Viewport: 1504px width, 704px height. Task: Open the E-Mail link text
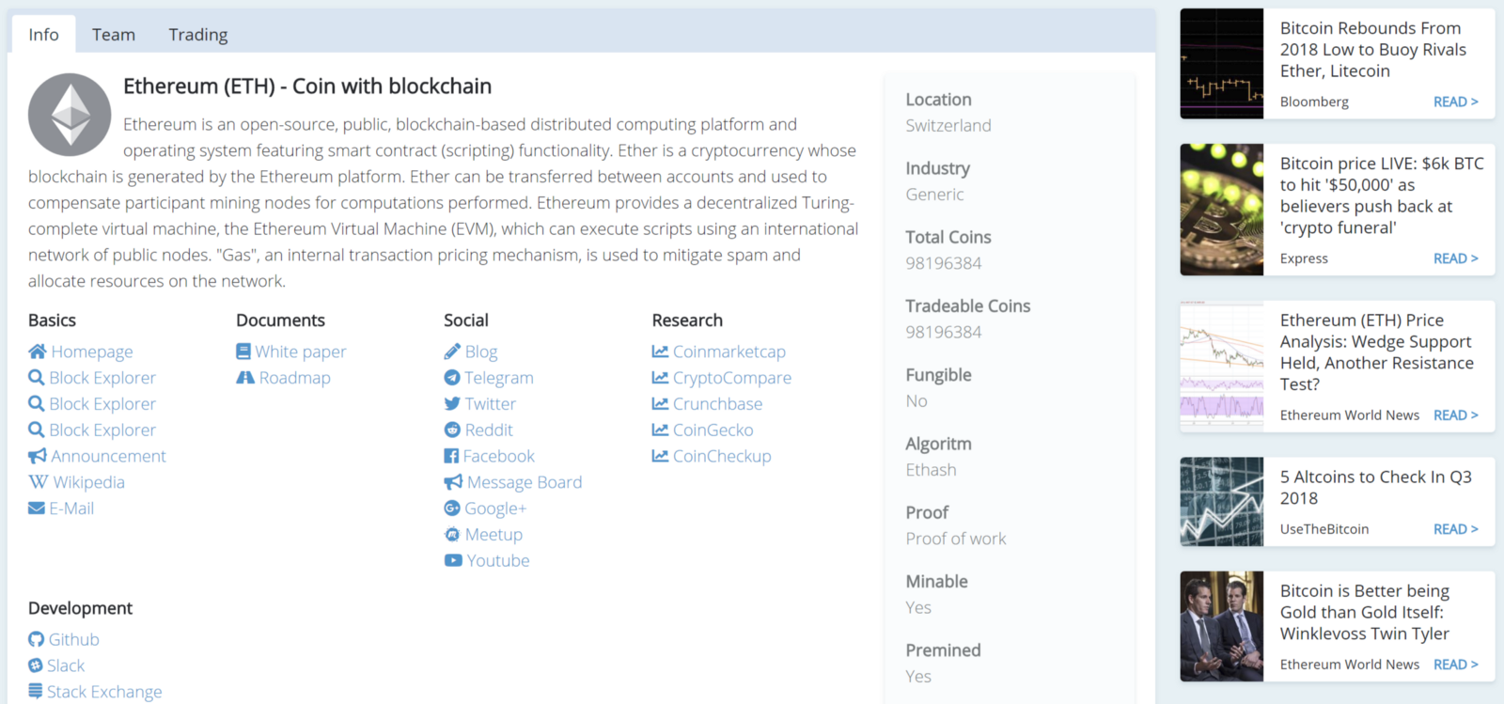(x=71, y=508)
